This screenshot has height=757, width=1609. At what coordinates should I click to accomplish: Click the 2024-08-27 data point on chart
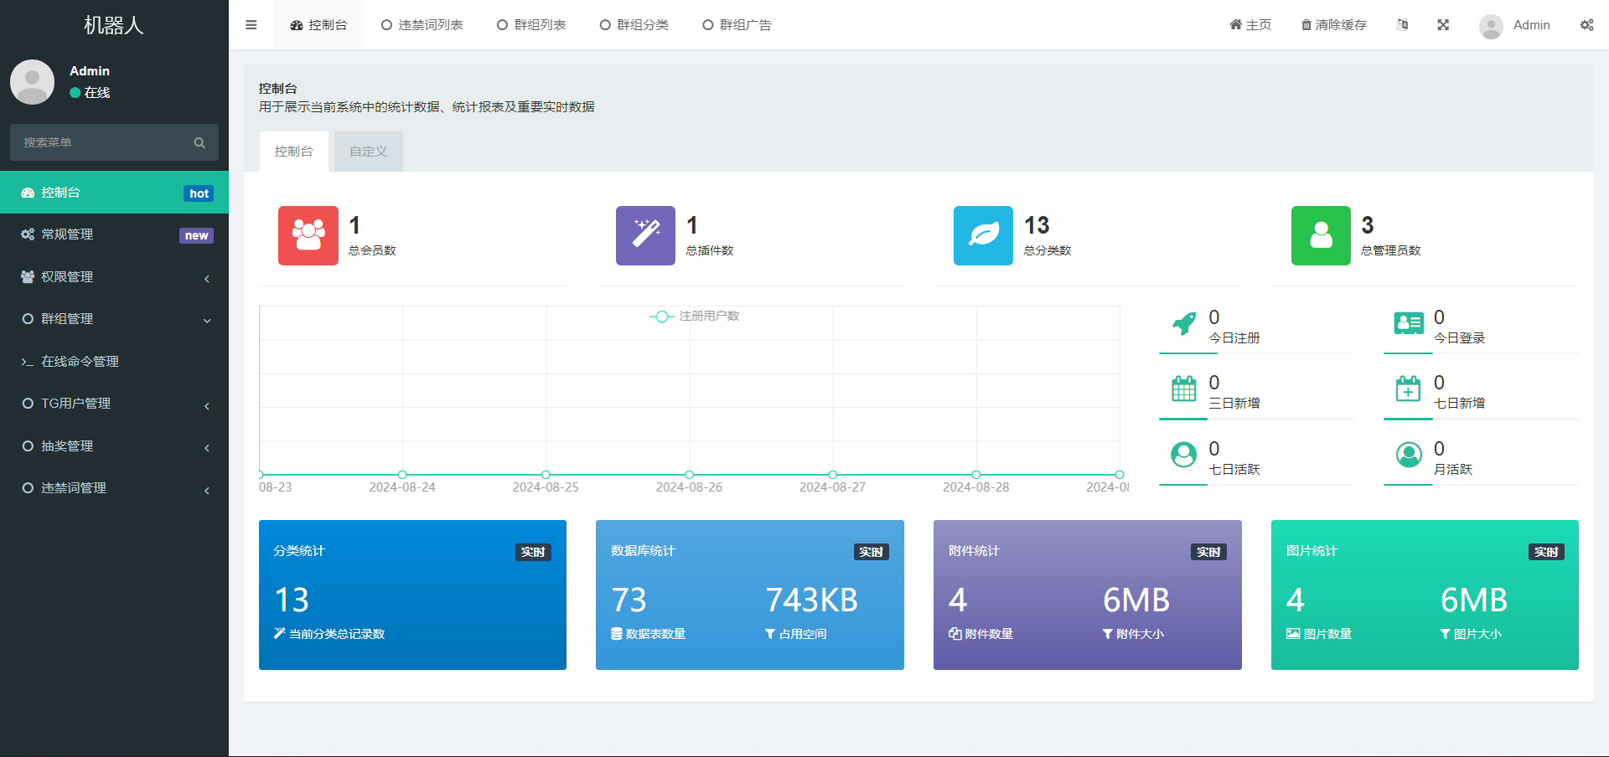(x=832, y=475)
